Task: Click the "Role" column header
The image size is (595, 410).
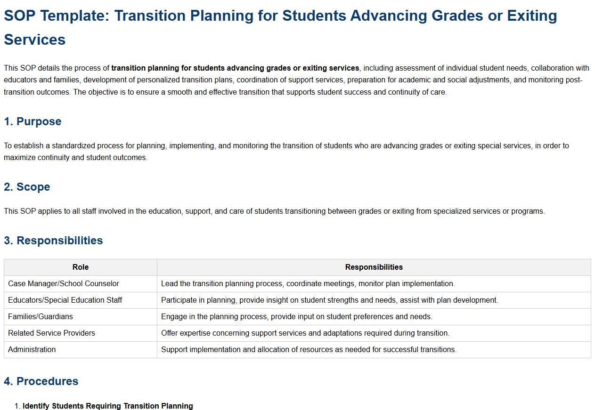Action: (x=81, y=267)
